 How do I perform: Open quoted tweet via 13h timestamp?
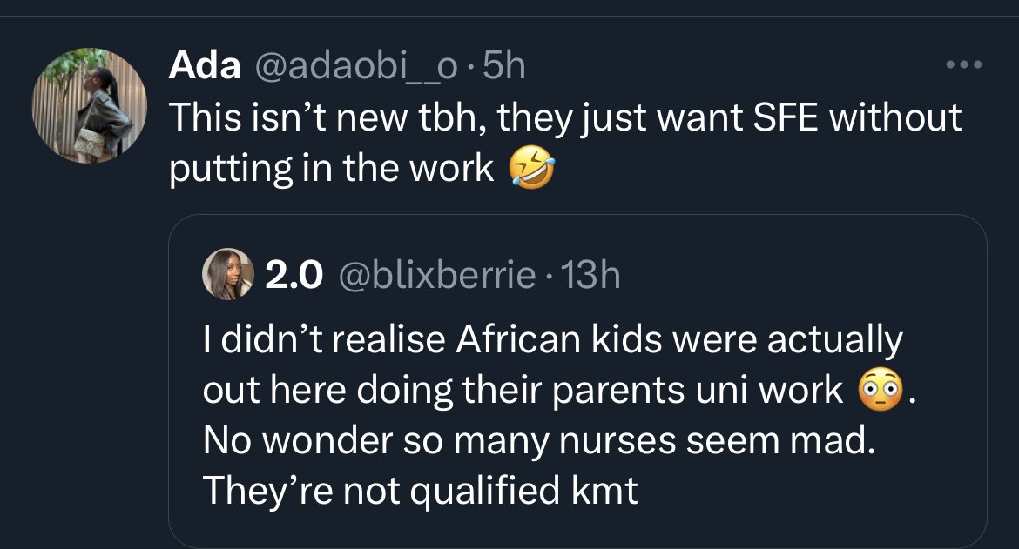click(590, 276)
